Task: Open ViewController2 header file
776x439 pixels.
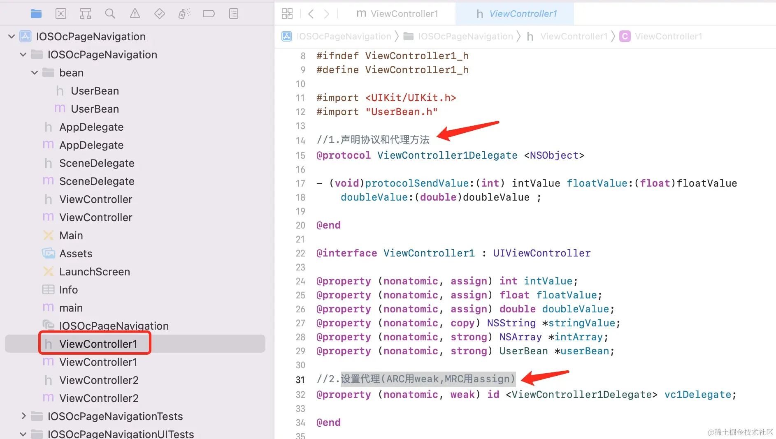Action: (99, 380)
